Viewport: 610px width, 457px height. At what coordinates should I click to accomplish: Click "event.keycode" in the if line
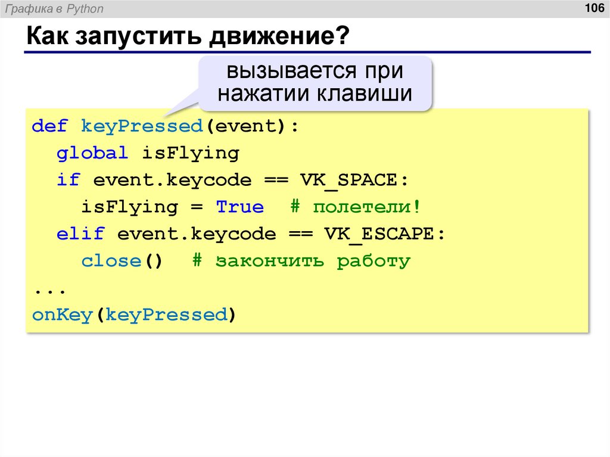172,181
